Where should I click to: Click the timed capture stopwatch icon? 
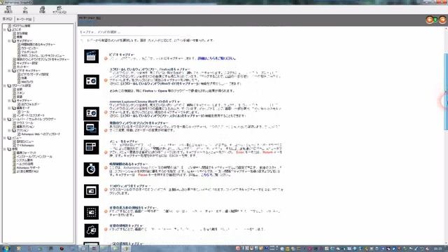(x=92, y=169)
